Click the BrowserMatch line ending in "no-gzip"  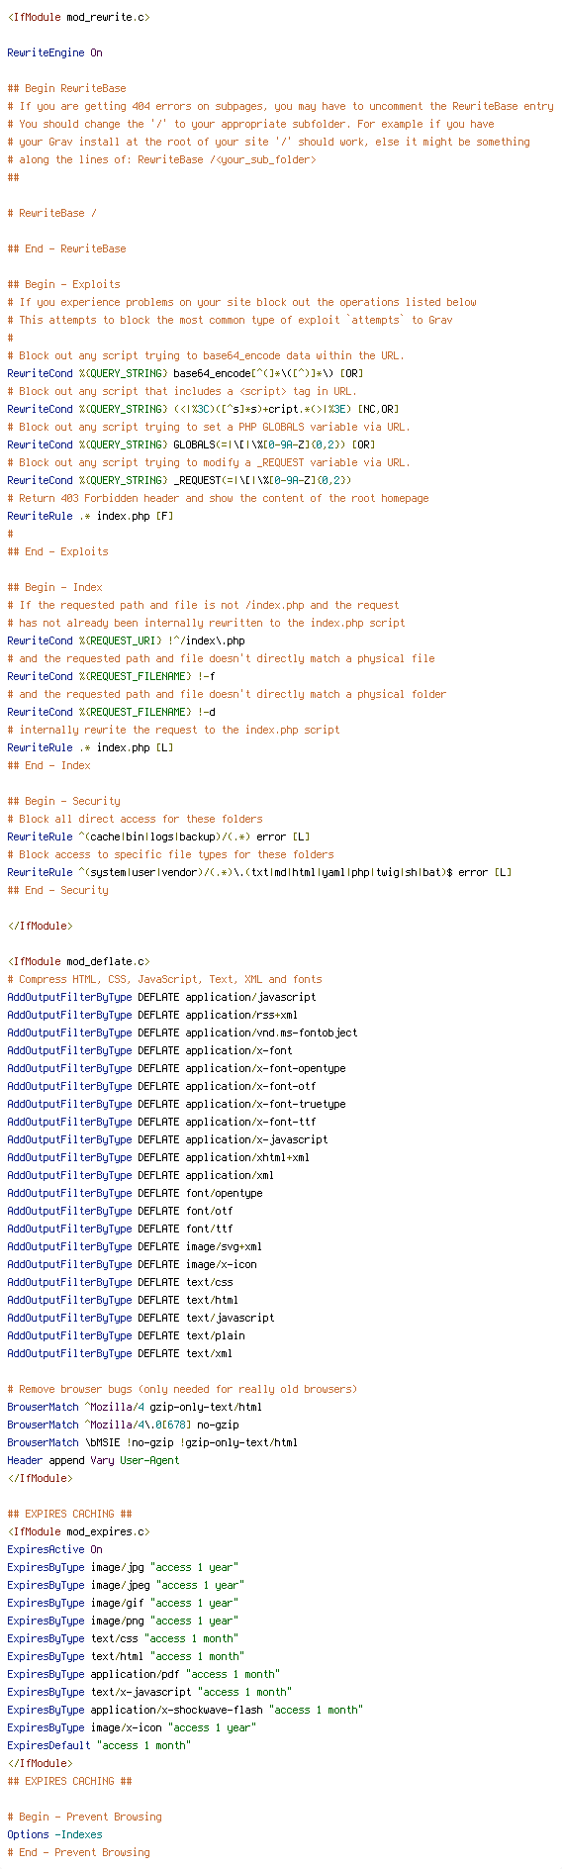(x=123, y=1425)
